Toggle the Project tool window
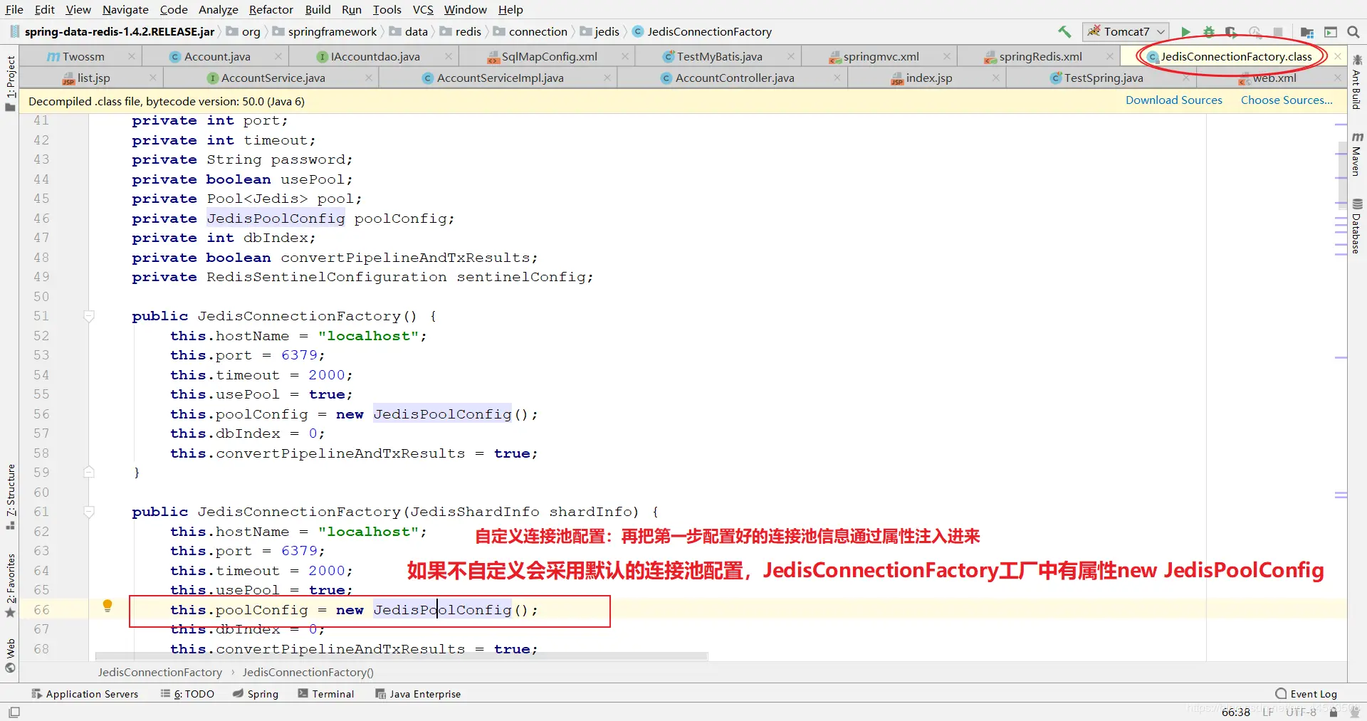Image resolution: width=1367 pixels, height=721 pixels. (x=10, y=83)
